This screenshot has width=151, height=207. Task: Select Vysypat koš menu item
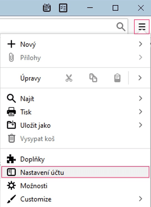click(x=75, y=139)
